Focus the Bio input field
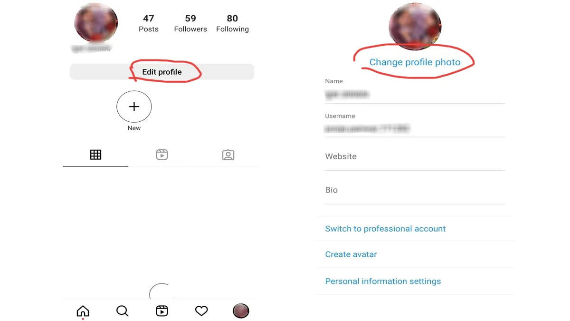Screen dimensions: 570x321 click(x=415, y=190)
